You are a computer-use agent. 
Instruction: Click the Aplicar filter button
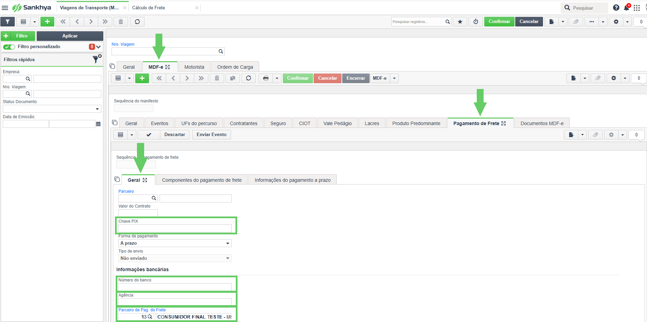tap(70, 36)
